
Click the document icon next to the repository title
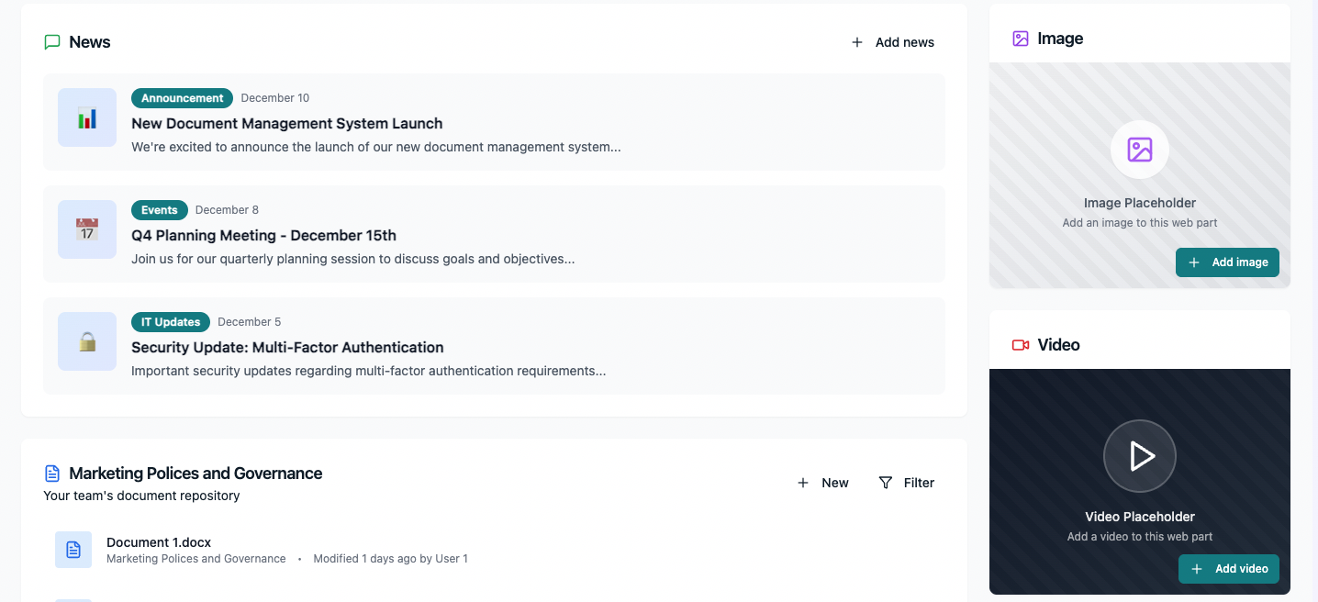(53, 473)
